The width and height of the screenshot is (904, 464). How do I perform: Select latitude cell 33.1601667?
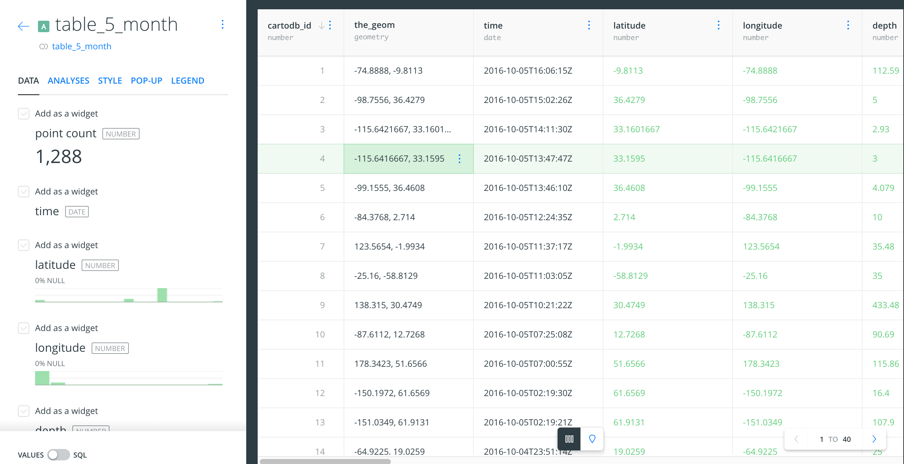(668, 129)
